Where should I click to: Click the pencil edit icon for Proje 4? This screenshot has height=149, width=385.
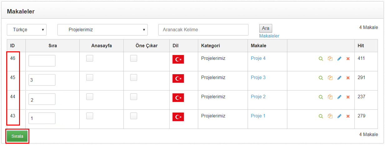pyautogui.click(x=339, y=59)
